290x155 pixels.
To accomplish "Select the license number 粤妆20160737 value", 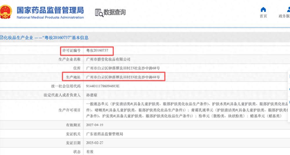I will point(97,51).
